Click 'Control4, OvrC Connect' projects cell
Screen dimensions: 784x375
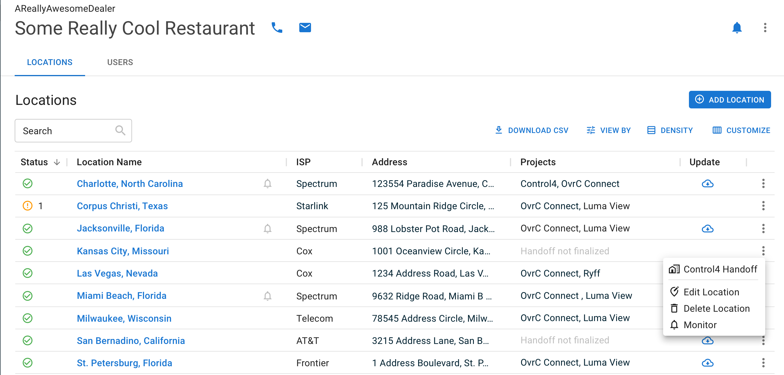(x=570, y=184)
